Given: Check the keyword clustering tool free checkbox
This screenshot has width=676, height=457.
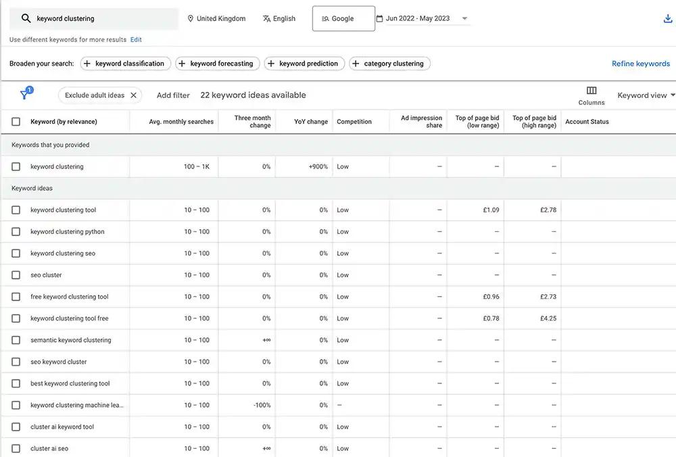Looking at the screenshot, I should point(16,318).
